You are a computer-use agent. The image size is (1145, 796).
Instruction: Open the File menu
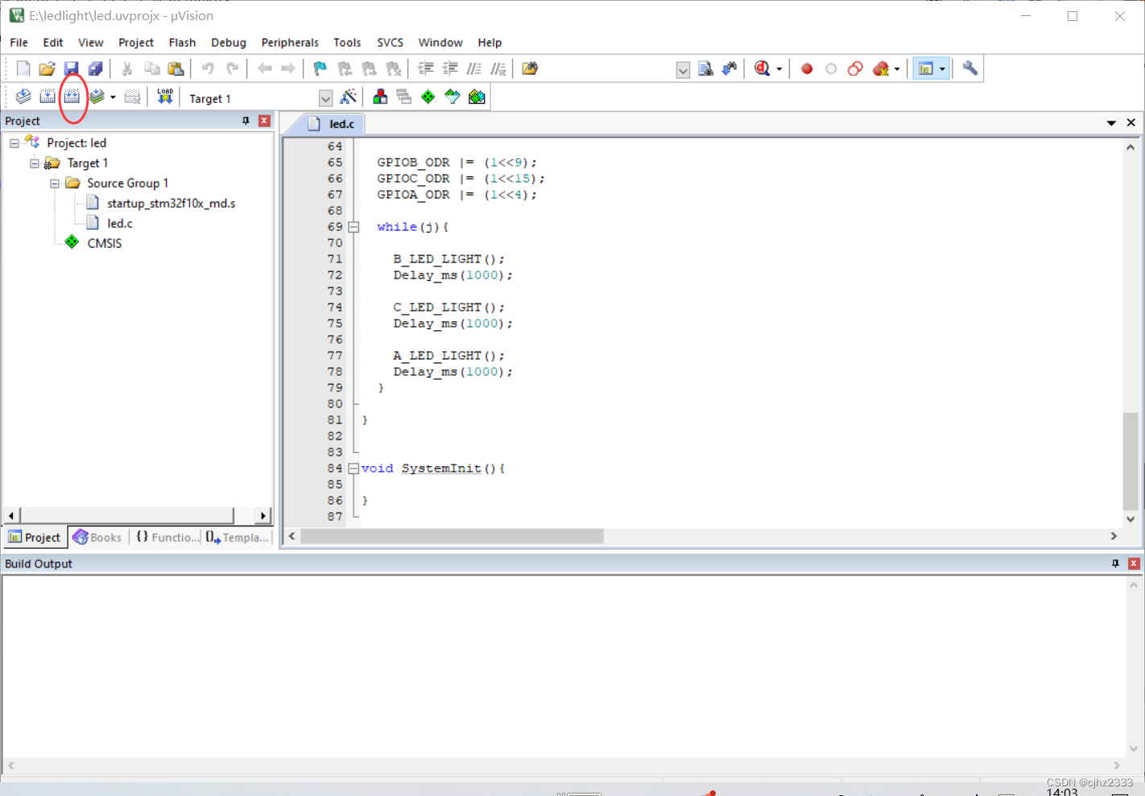(x=19, y=43)
